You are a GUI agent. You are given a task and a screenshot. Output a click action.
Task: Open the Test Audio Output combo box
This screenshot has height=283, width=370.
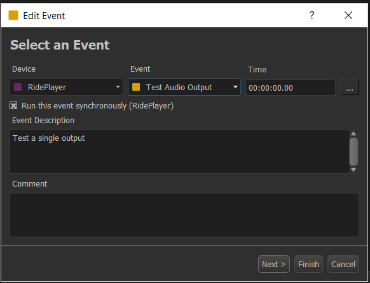pyautogui.click(x=184, y=87)
